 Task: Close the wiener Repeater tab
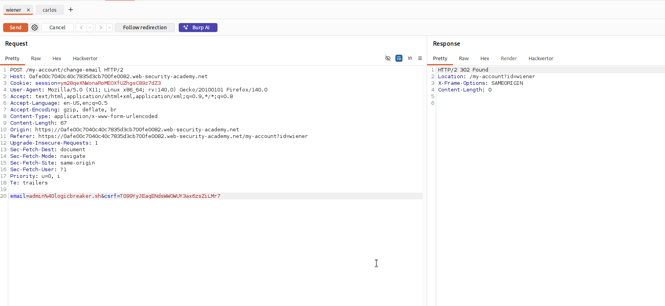[28, 10]
